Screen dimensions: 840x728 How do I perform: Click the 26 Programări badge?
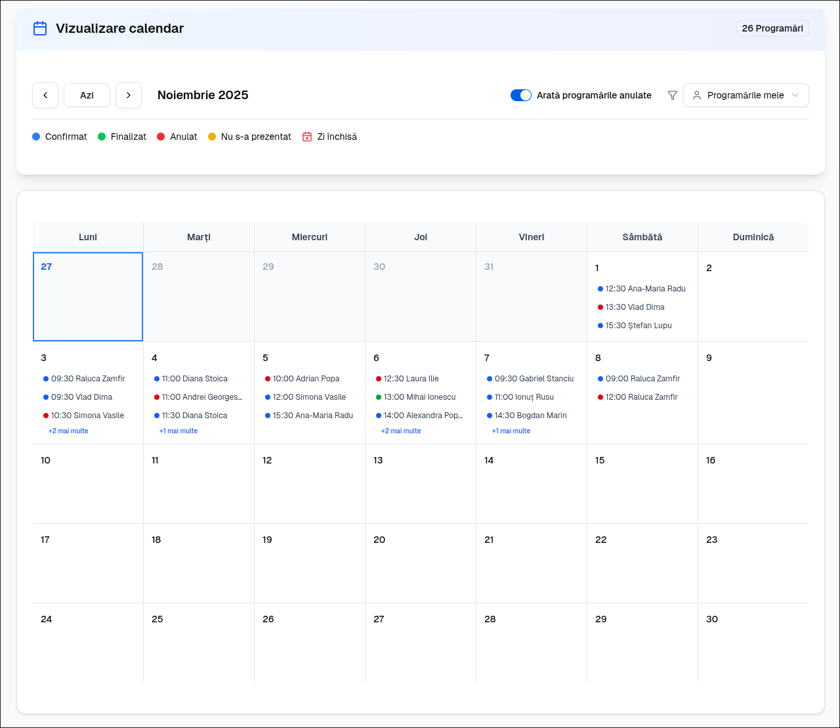pos(772,28)
